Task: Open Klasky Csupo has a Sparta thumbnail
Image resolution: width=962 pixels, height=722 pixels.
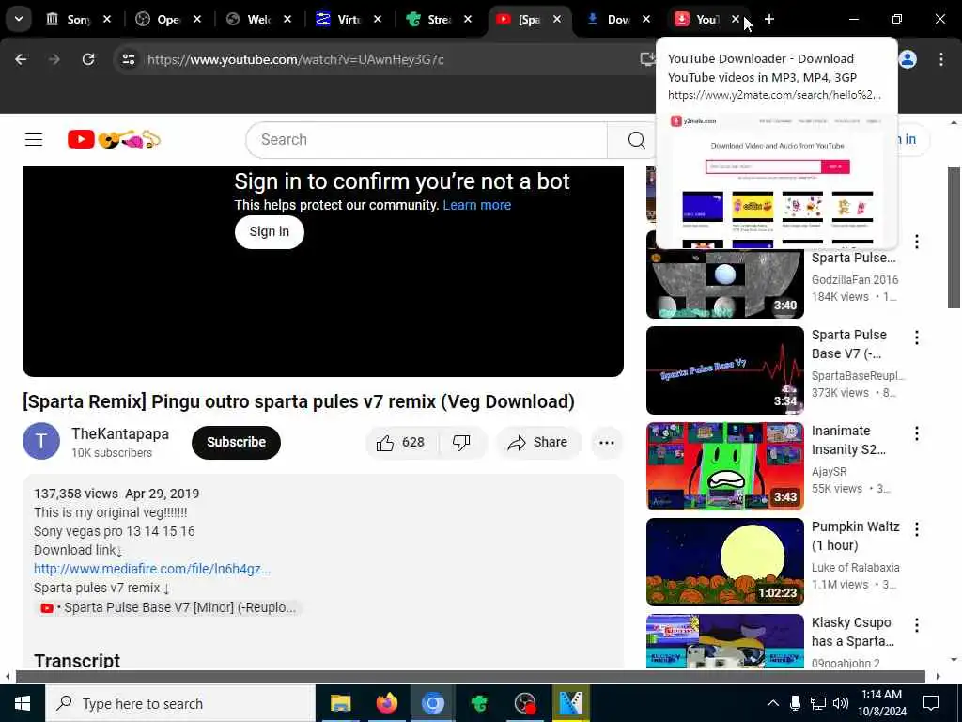Action: [x=725, y=641]
